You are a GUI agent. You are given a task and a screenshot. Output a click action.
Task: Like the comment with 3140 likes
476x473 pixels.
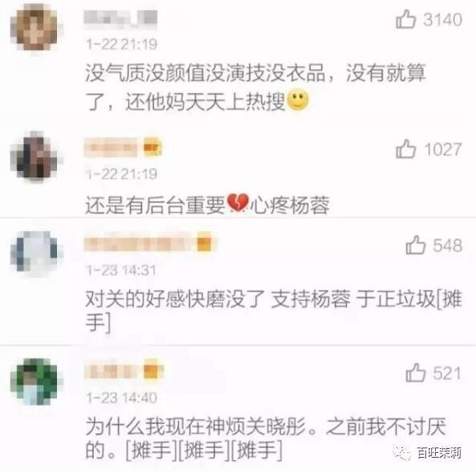tap(405, 19)
